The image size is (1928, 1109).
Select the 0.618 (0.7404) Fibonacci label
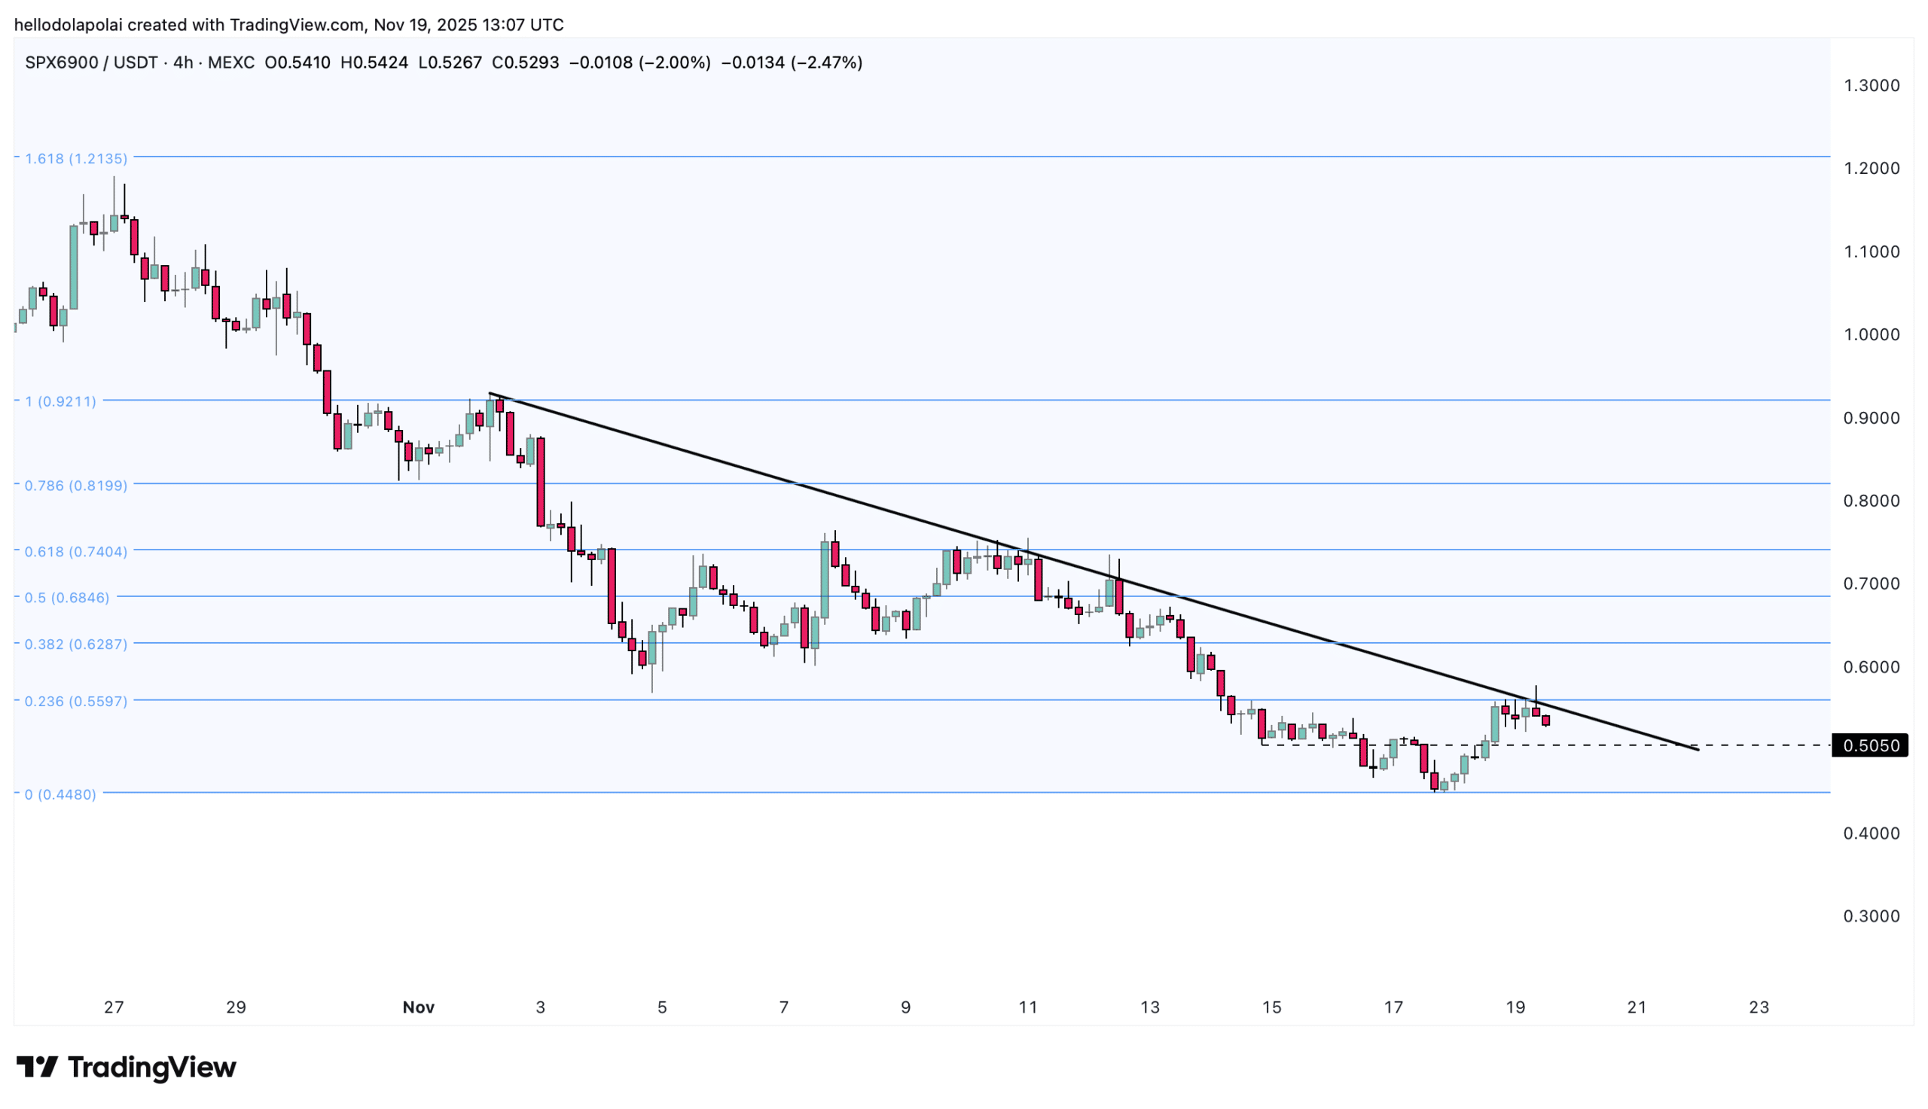pyautogui.click(x=75, y=551)
